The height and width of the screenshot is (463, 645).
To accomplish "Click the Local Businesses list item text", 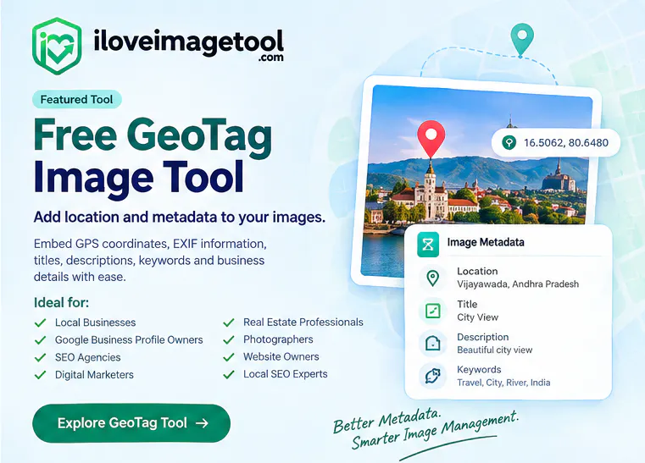I will 96,322.
